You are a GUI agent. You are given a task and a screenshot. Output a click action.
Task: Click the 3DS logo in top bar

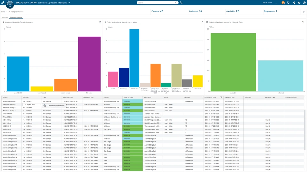click(x=3, y=3)
